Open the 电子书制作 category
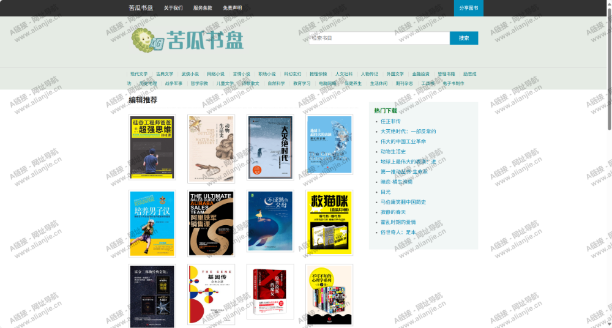 point(453,83)
